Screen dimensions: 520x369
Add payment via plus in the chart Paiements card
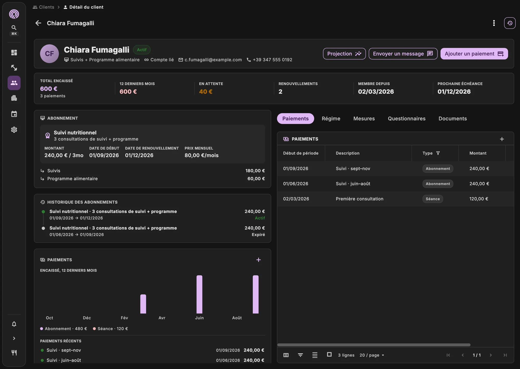tap(258, 260)
